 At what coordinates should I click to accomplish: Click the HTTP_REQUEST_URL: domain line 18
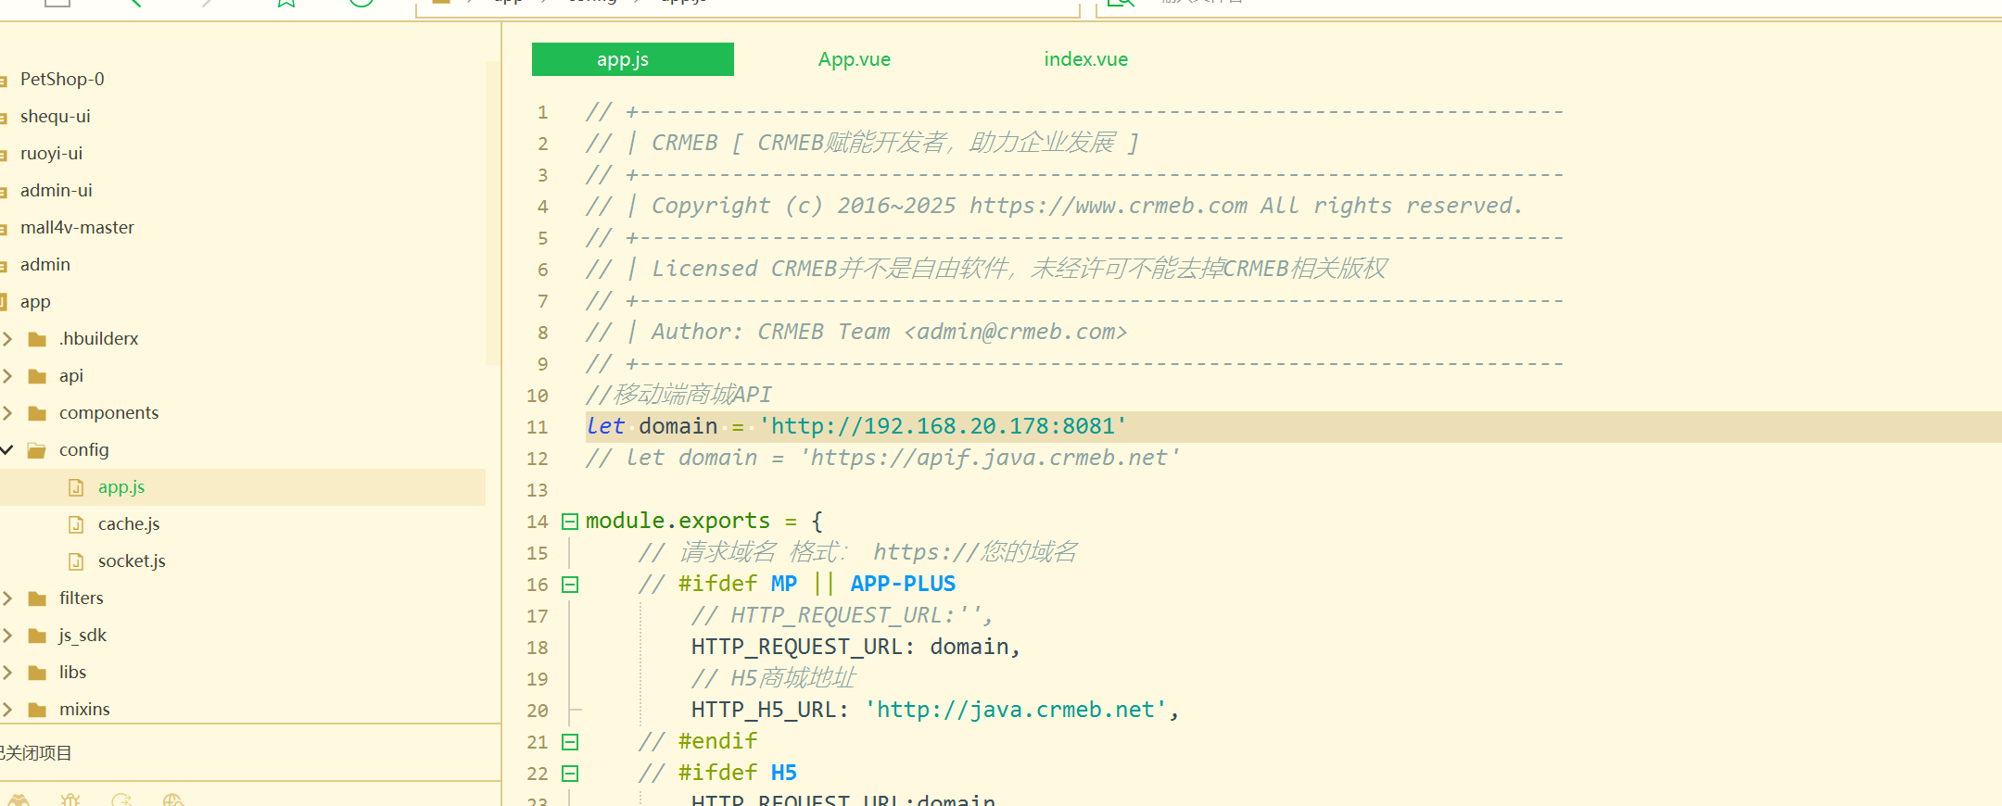[855, 648]
